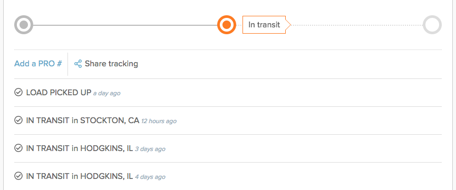
Task: Click the '12 hours ago' timestamp
Action: (x=159, y=121)
